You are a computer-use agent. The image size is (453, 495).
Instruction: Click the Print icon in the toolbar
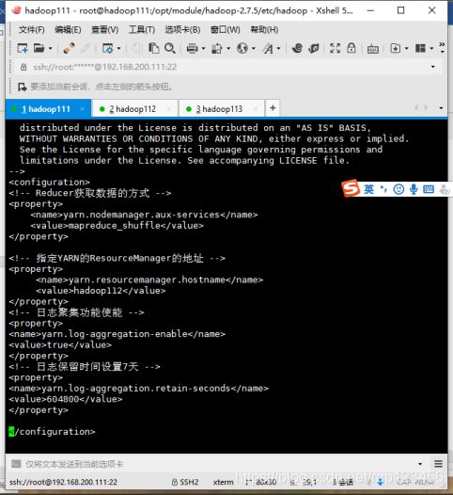tap(192, 48)
